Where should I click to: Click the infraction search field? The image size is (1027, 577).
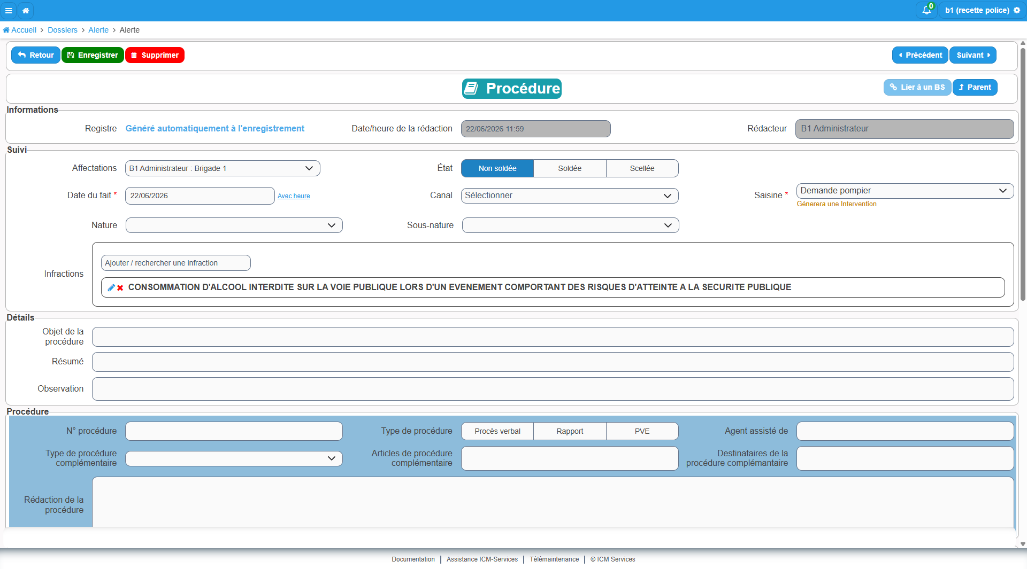(176, 263)
